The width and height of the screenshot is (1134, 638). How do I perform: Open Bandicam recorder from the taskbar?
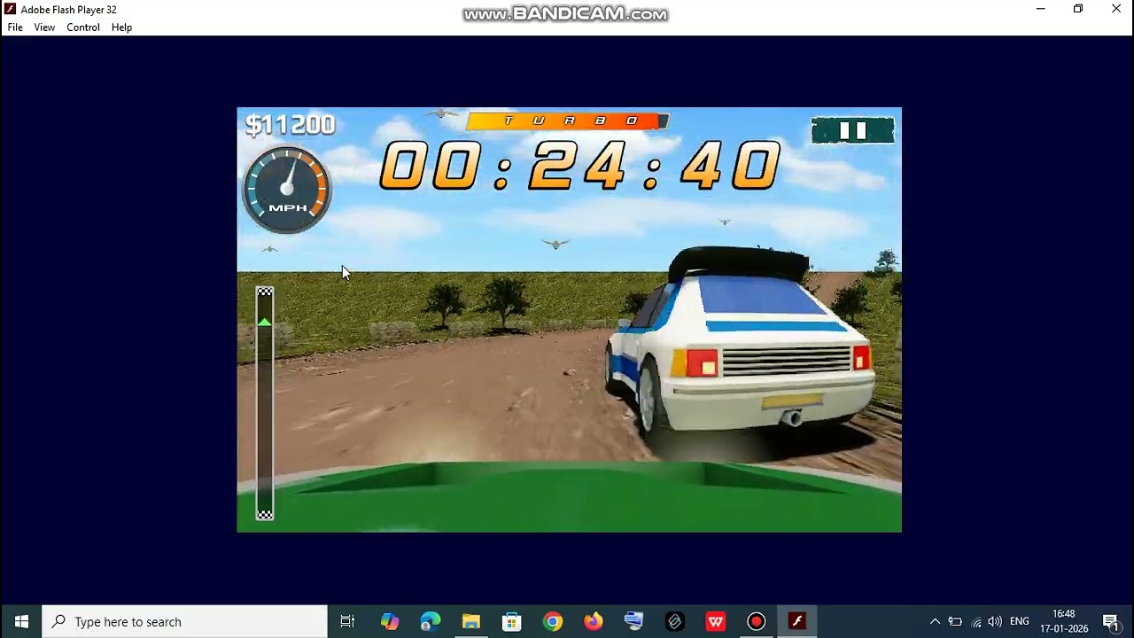click(x=756, y=621)
